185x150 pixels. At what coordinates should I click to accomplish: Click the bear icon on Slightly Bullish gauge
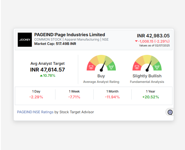point(137,67)
